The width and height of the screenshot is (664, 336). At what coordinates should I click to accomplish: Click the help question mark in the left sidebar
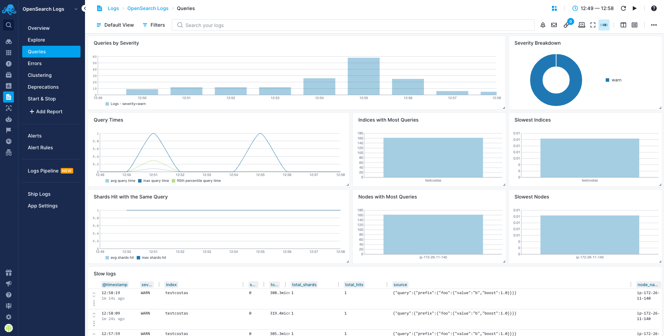pos(9,295)
